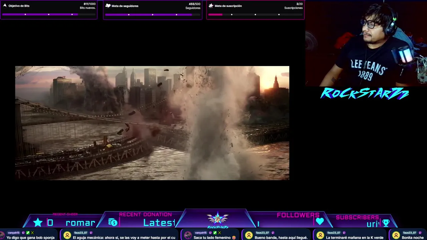427x240 pixels.
Task: Click chat message 'La terminaré mañana en la K verde'
Action: pyautogui.click(x=355, y=238)
